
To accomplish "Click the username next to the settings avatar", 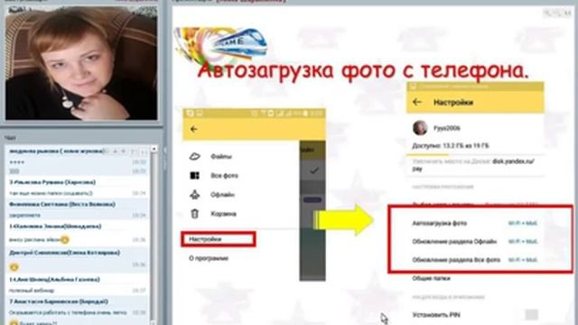I will pyautogui.click(x=447, y=128).
